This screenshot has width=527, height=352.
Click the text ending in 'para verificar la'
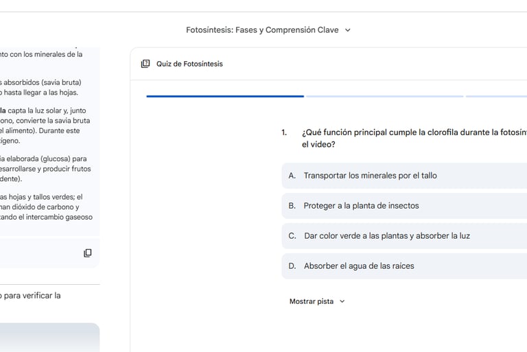(x=31, y=296)
